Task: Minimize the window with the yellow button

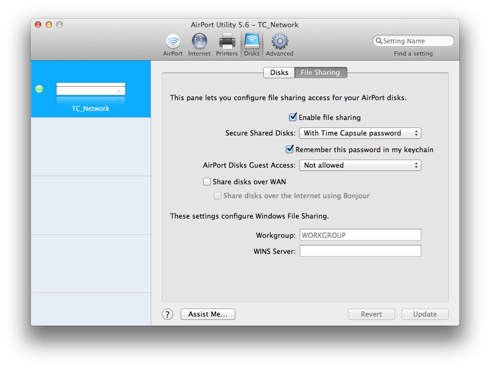Action: tap(49, 25)
